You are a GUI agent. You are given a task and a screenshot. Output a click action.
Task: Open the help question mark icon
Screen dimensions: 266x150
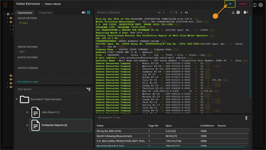click(x=260, y=5)
